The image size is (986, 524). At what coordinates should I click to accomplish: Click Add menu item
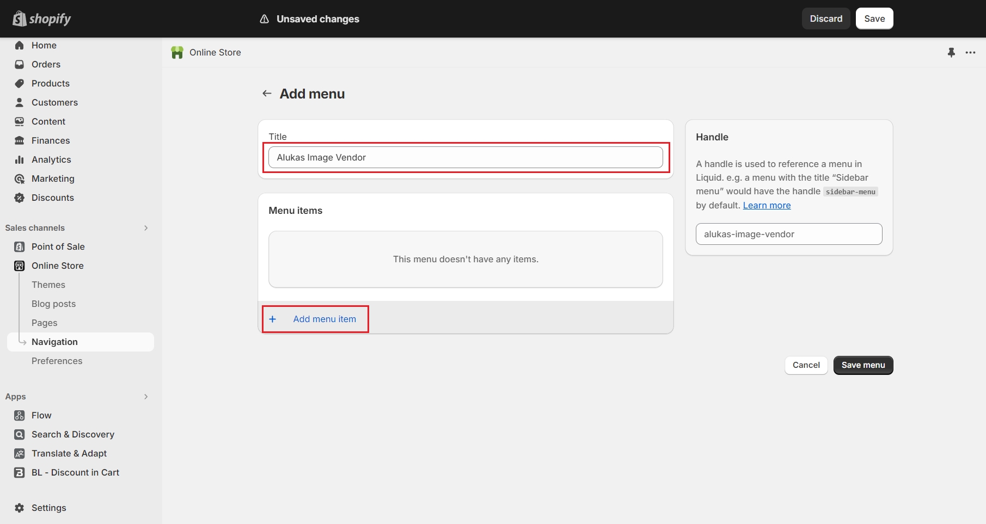(x=324, y=319)
